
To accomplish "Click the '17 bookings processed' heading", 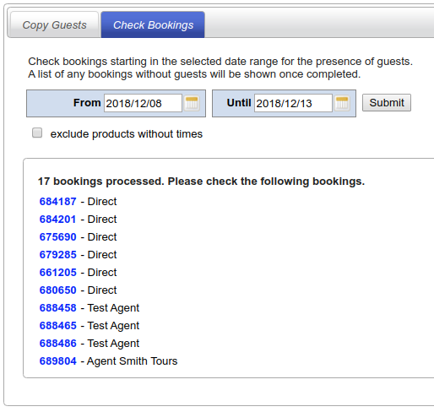I will click(x=201, y=182).
